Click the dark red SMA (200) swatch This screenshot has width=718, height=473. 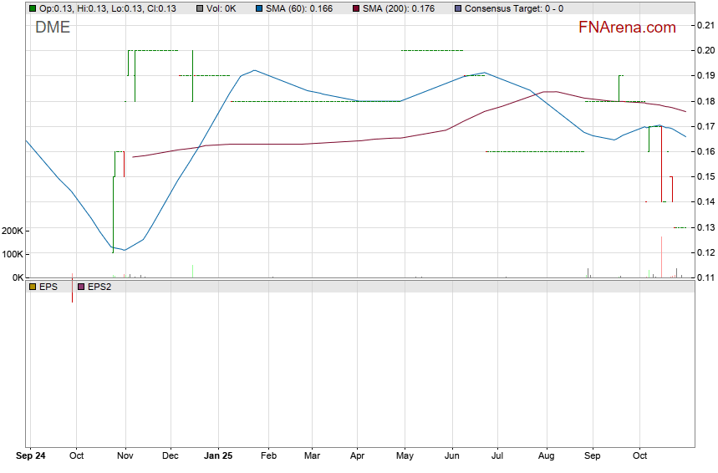point(354,8)
